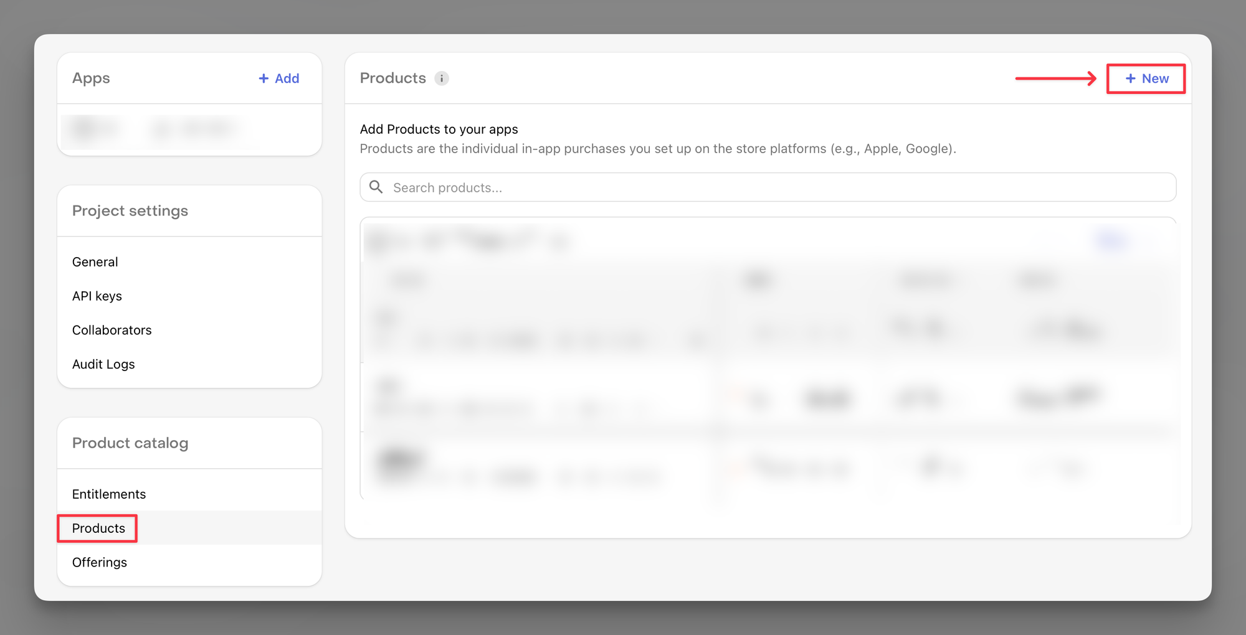Click the plus icon beside Add in Apps

coord(264,78)
